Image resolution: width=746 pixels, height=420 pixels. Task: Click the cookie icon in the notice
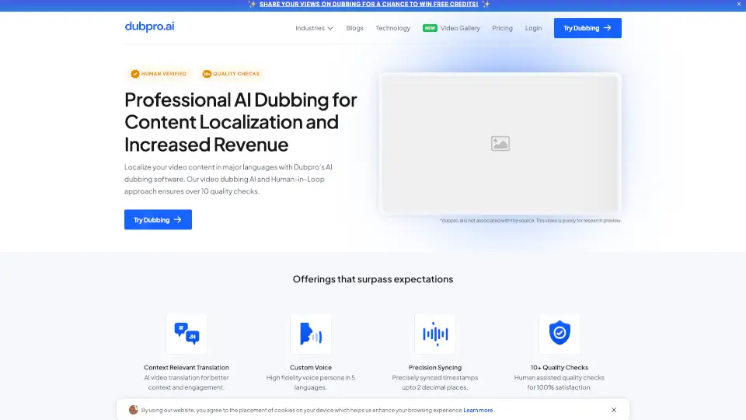134,410
